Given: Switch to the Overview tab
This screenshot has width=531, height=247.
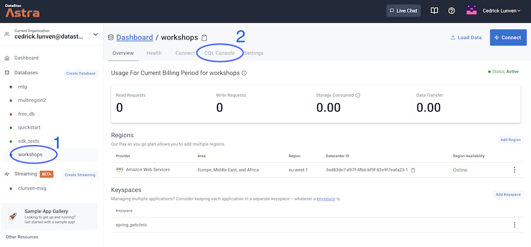Looking at the screenshot, I should (x=123, y=53).
